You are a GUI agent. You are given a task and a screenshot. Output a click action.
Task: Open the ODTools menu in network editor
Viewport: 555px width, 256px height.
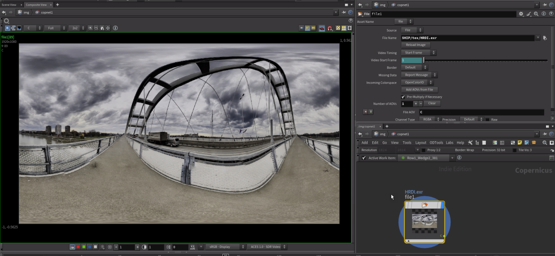coord(436,143)
